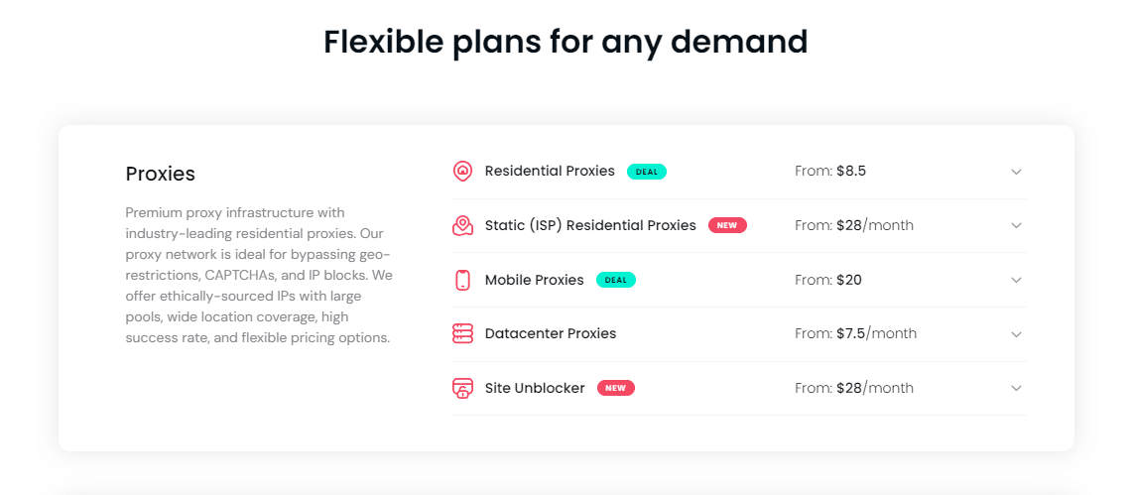
Task: Click the Residential Proxies house pin icon
Action: point(462,172)
